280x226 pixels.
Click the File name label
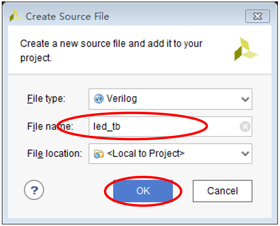[50, 126]
